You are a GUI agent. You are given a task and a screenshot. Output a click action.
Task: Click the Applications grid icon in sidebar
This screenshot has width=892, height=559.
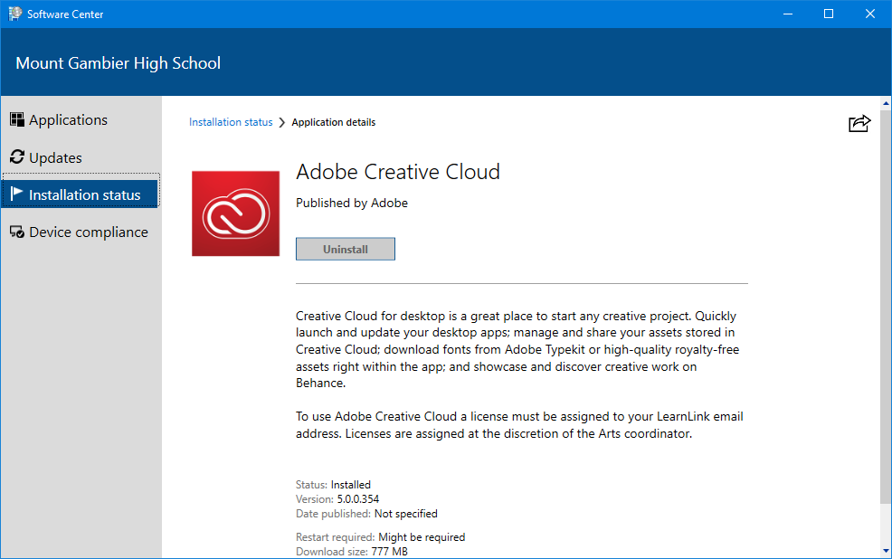pos(17,119)
